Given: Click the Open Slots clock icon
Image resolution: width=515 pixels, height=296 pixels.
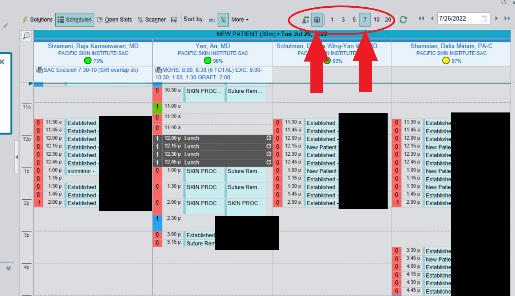Looking at the screenshot, I should tap(99, 19).
